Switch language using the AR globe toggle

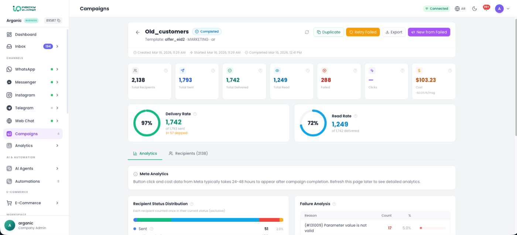pyautogui.click(x=460, y=8)
